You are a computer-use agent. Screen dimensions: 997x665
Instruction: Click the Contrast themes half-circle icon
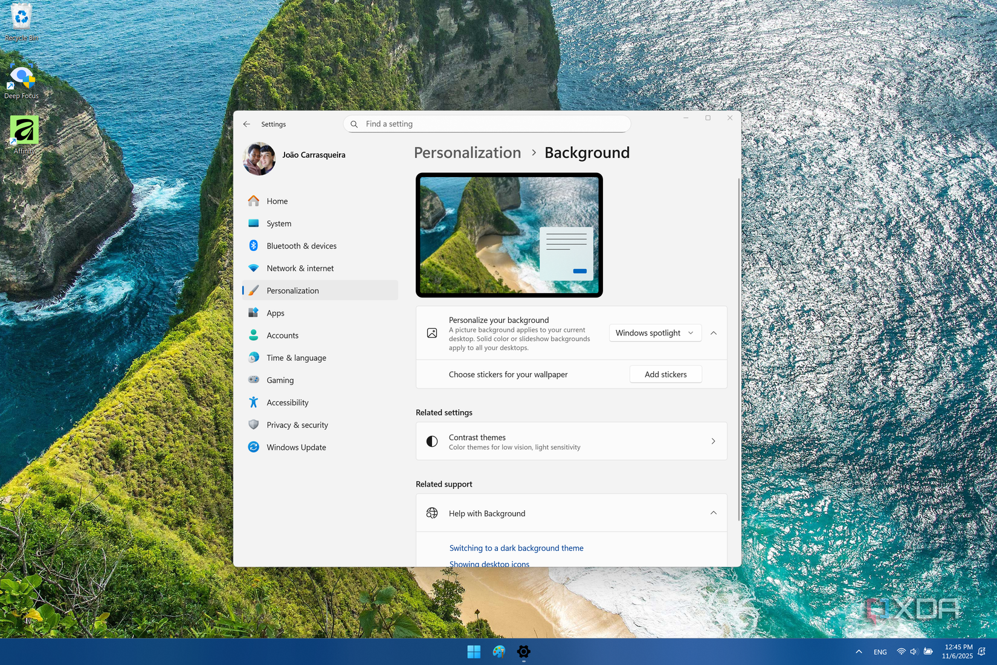[432, 441]
